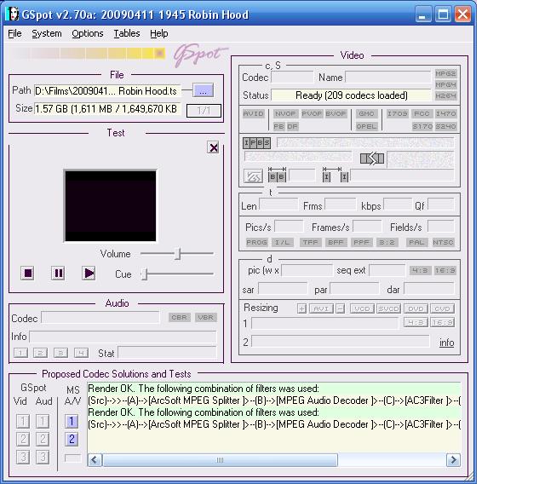Click the AVID indicator button
The height and width of the screenshot is (484, 545).
coord(254,113)
